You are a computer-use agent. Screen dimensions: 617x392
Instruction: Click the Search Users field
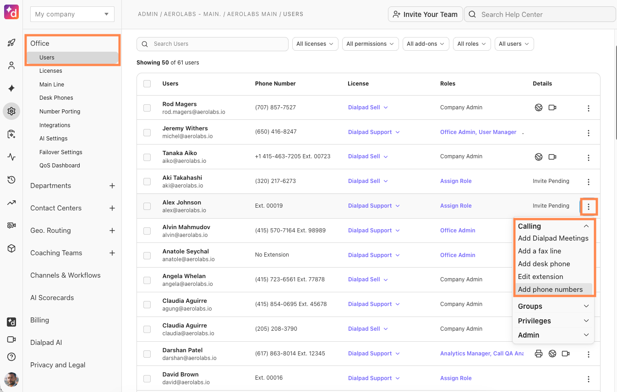213,44
